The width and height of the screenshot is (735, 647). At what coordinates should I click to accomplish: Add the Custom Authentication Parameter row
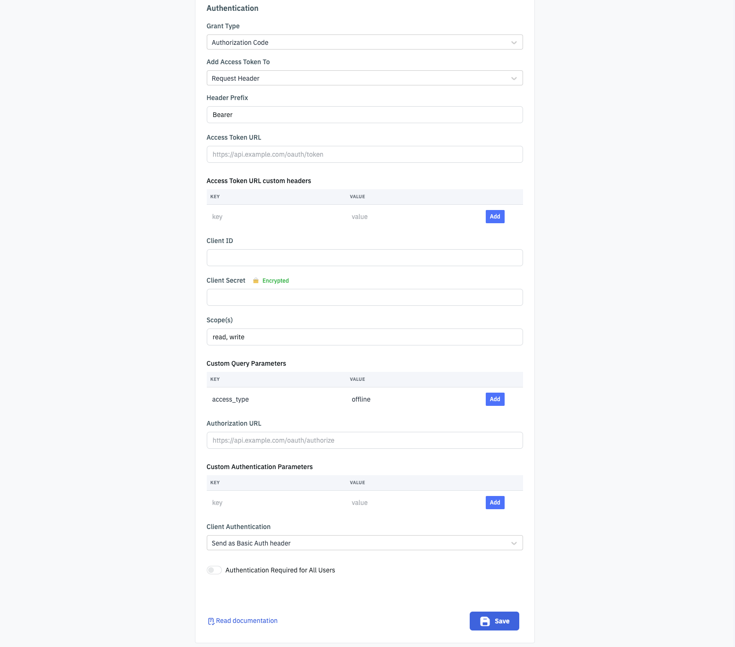tap(495, 503)
